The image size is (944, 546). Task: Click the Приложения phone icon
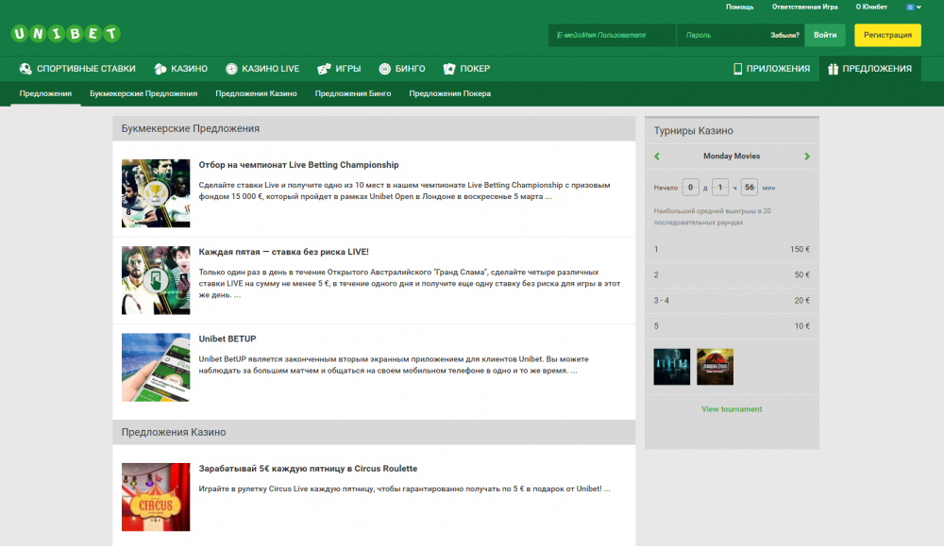pos(737,69)
